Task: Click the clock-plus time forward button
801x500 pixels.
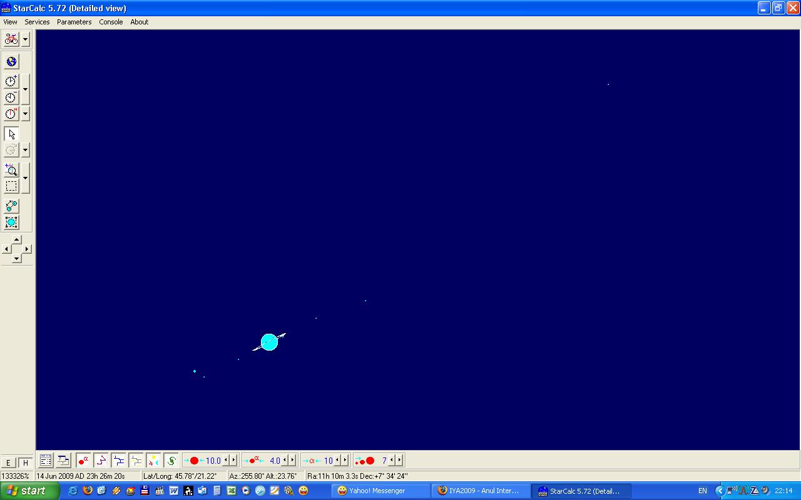Action: [11, 81]
